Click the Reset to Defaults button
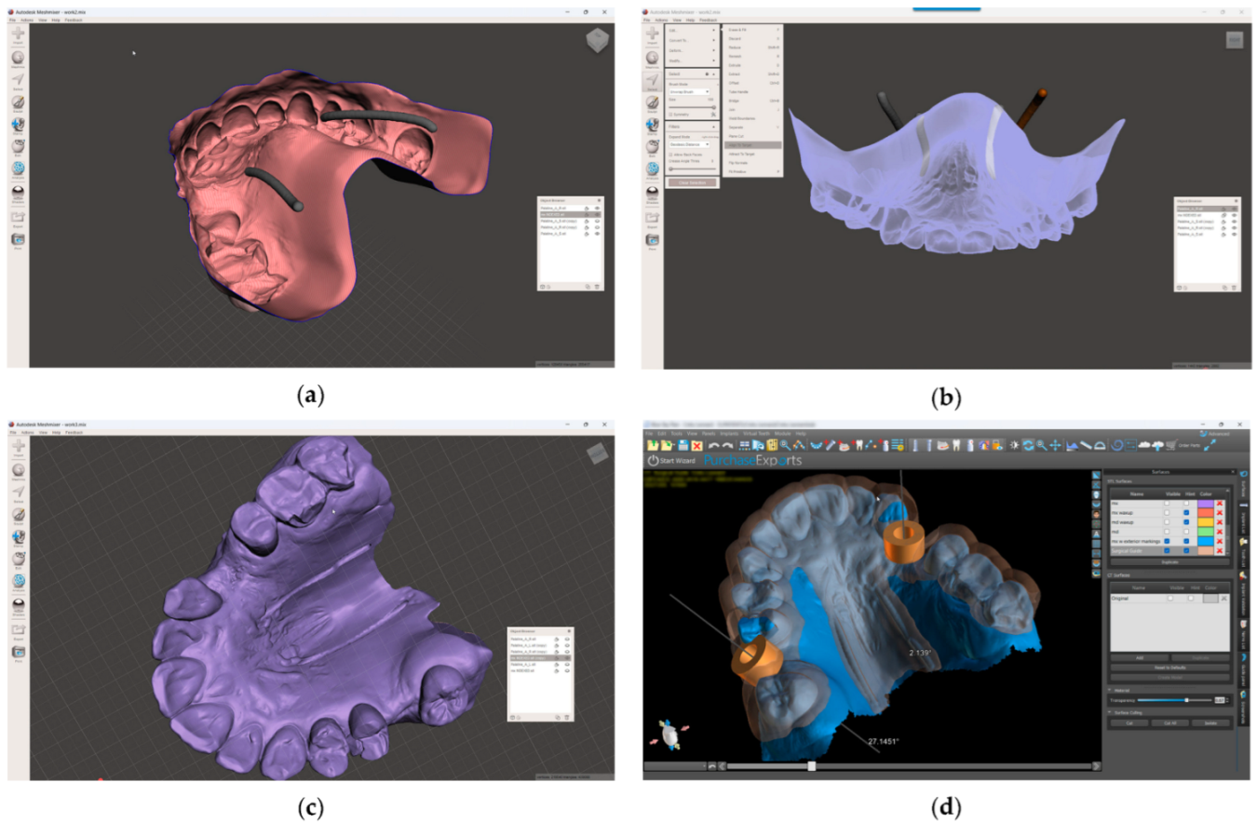This screenshot has height=823, width=1257. coord(1169,667)
